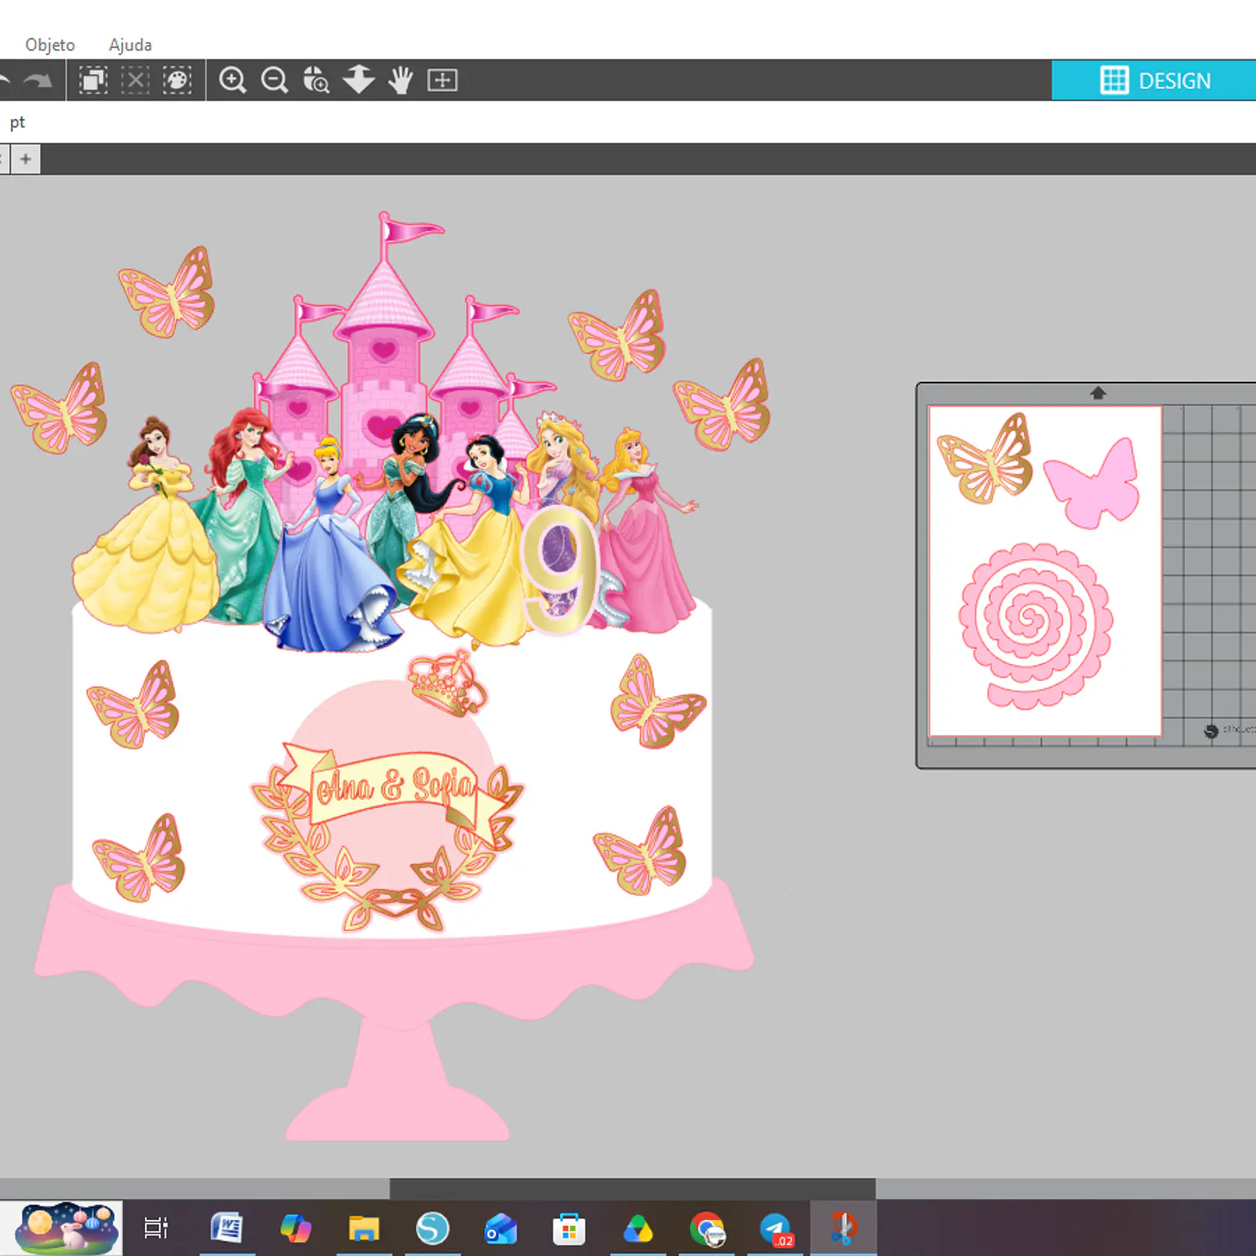Select the gold butterfly on the cutting mat
This screenshot has width=1256, height=1256.
[985, 458]
